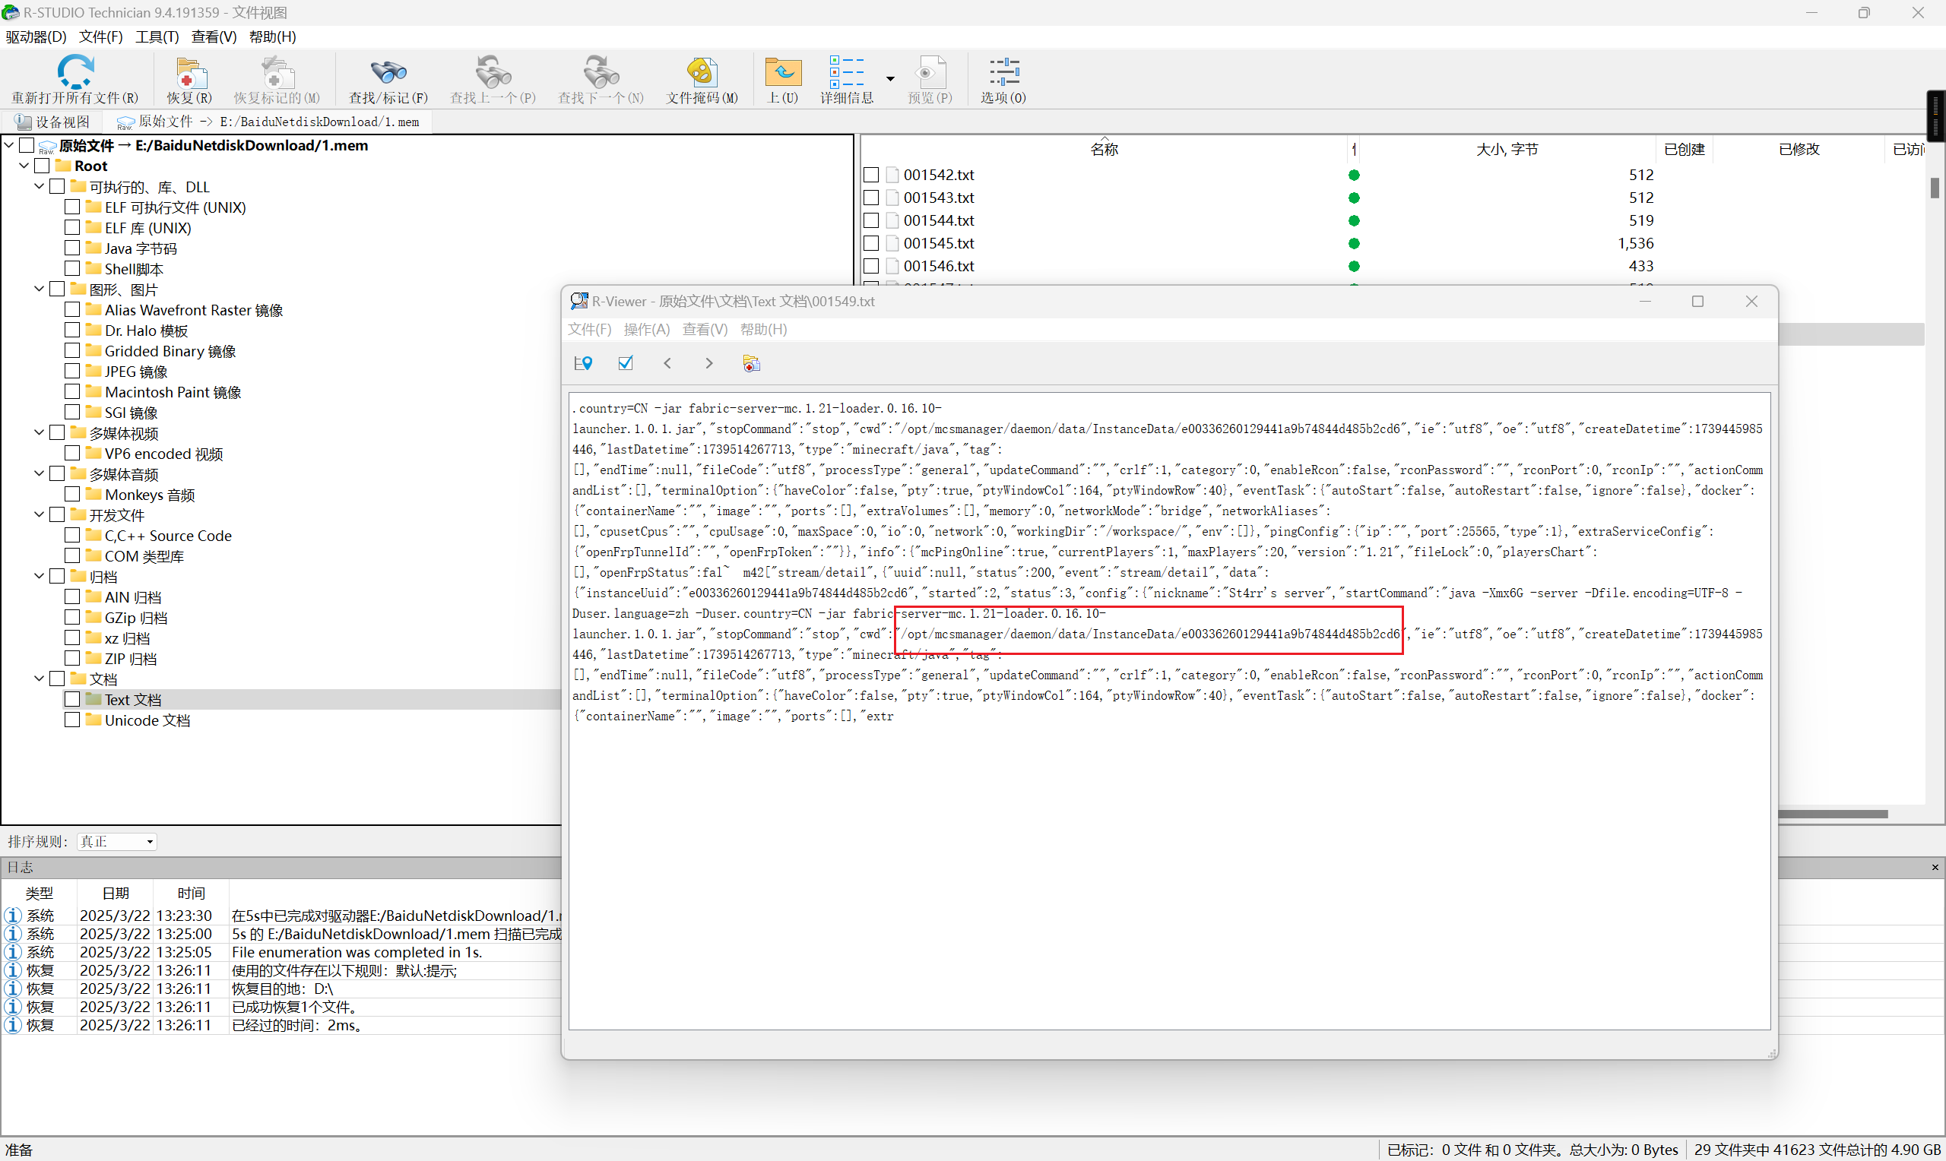Screen dimensions: 1946x1161
Task: Click the Recover toolbar icon
Action: (190, 74)
